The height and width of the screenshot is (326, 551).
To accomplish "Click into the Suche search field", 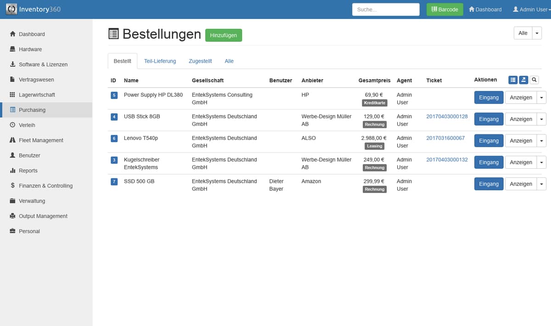I will pos(386,10).
